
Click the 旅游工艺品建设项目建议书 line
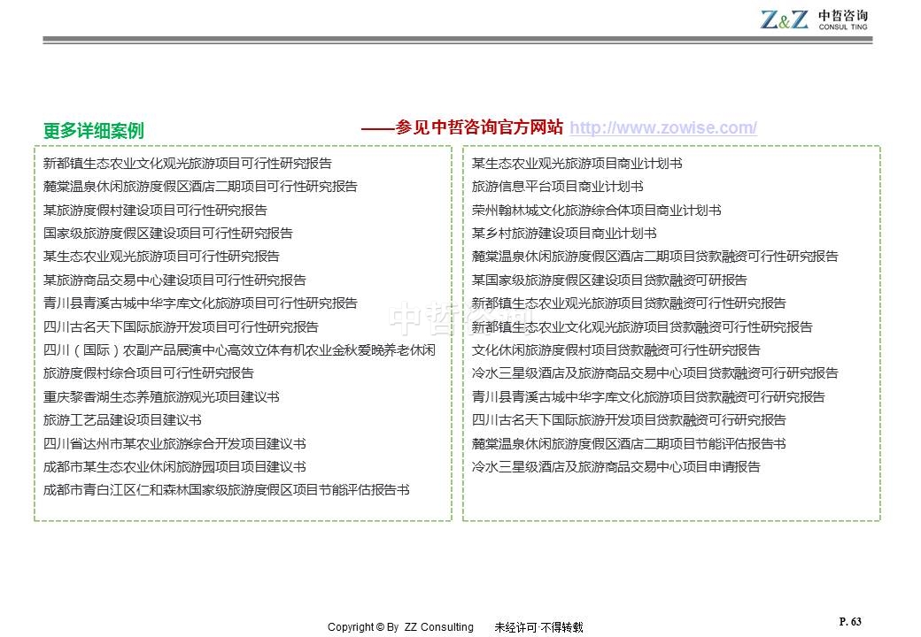click(x=122, y=420)
